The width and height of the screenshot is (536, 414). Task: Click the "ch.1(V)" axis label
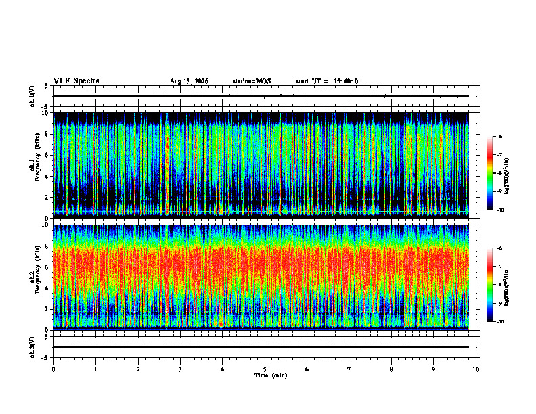32,96
